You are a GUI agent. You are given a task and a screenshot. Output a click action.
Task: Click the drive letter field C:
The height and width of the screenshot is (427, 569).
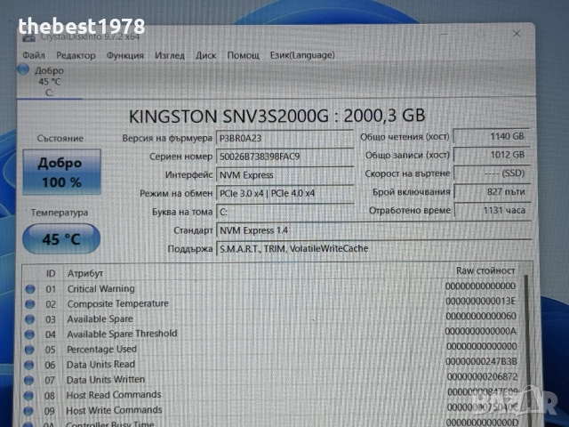coord(284,212)
